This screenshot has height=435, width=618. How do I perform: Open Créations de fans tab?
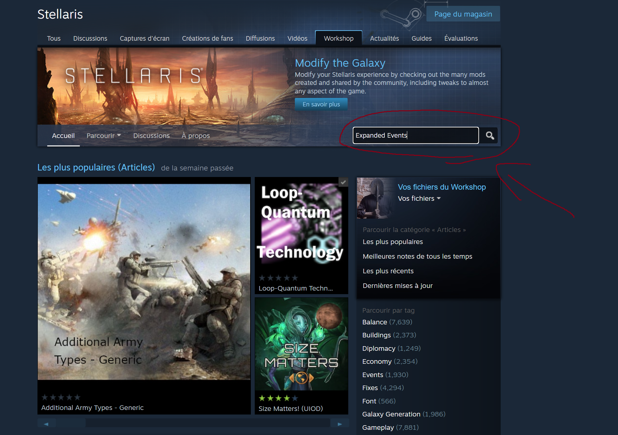click(208, 38)
